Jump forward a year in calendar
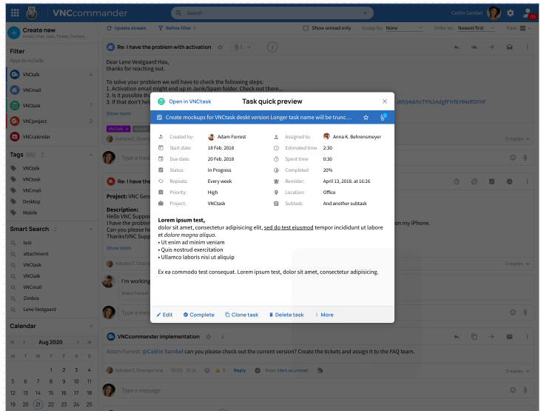This screenshot has height=411, width=541. coord(90,342)
